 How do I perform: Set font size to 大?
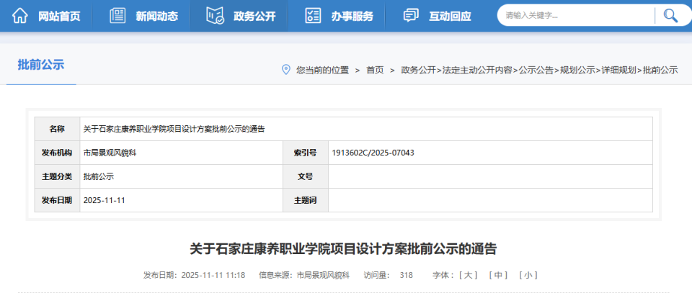[469, 276]
